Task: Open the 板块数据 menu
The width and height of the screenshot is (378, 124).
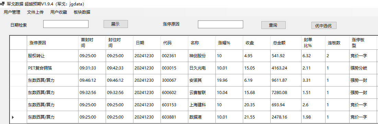Action: point(82,13)
